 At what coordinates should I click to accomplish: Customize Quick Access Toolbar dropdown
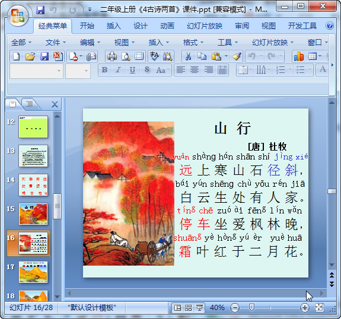click(90, 10)
